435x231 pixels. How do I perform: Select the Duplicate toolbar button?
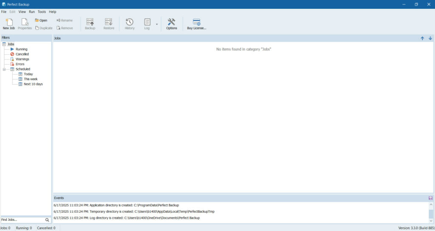click(44, 28)
